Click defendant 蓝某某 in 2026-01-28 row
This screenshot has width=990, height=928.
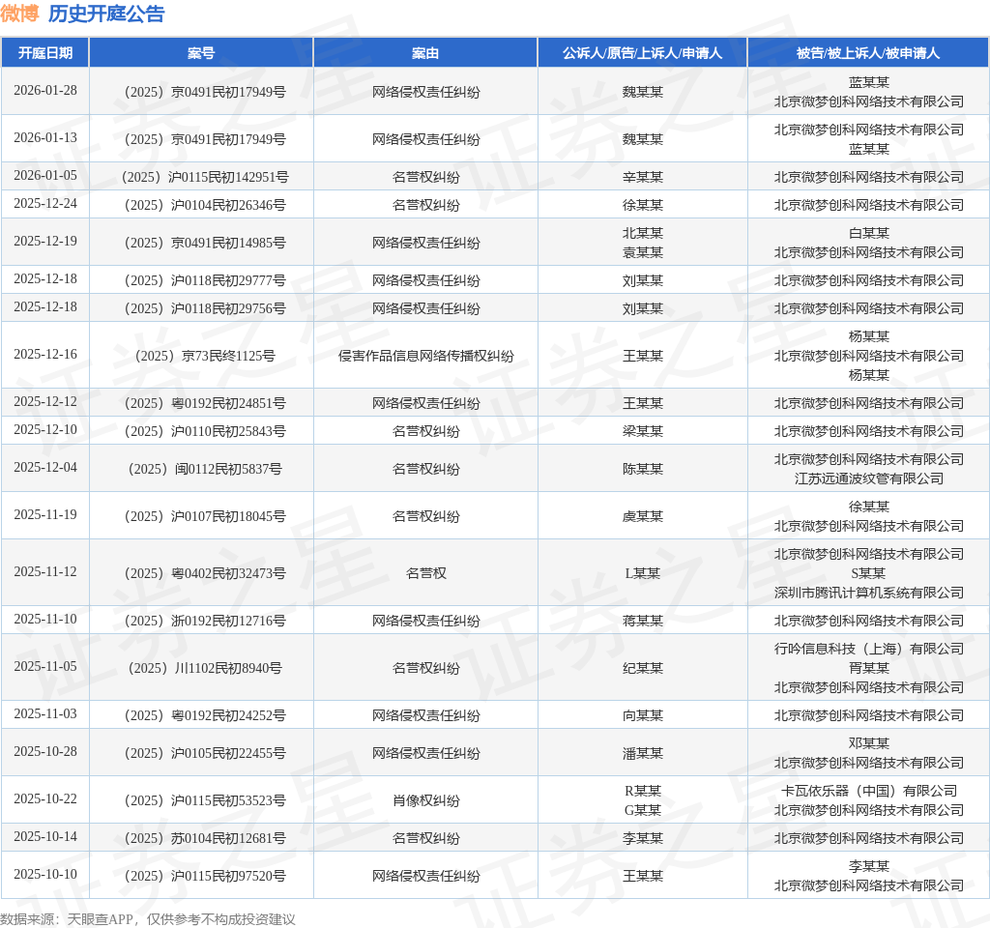(869, 82)
